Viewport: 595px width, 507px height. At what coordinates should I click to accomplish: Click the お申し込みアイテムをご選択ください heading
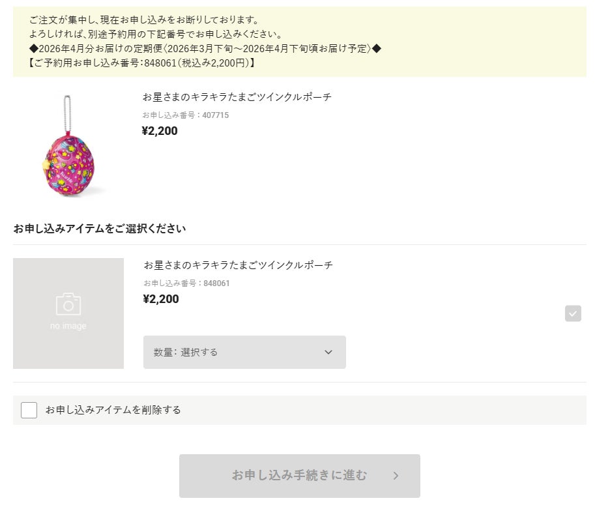click(x=99, y=228)
